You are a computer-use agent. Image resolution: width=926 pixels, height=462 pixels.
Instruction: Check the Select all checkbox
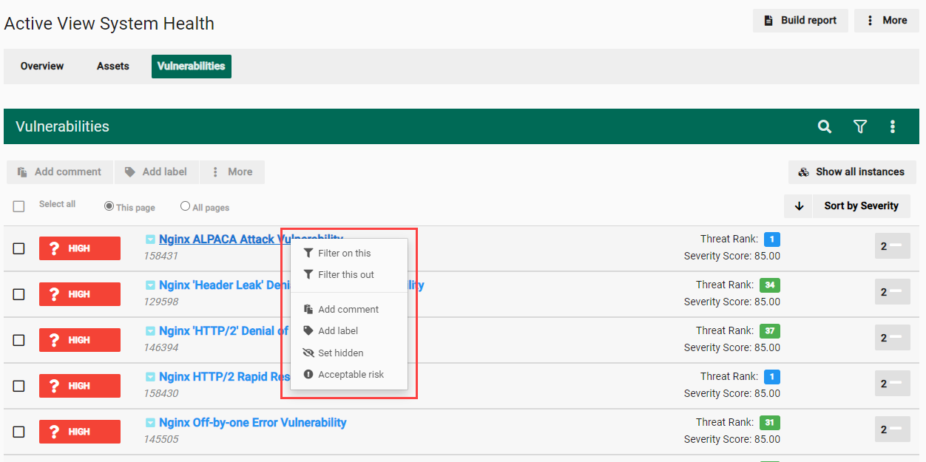click(x=19, y=206)
